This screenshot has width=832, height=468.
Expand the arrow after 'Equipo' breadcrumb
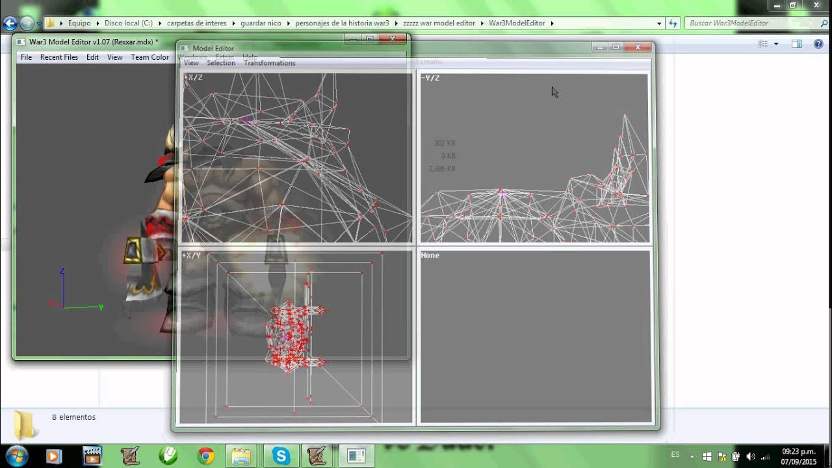pos(97,23)
